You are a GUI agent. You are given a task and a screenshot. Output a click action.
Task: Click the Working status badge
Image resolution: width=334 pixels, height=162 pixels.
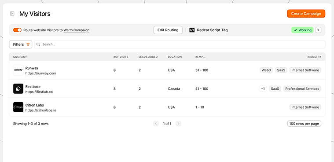coord(302,30)
